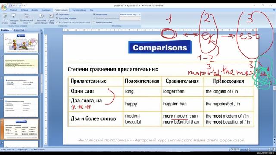Click the heading Степени сравнения прилагательных
The width and height of the screenshot is (276, 155).
click(113, 69)
